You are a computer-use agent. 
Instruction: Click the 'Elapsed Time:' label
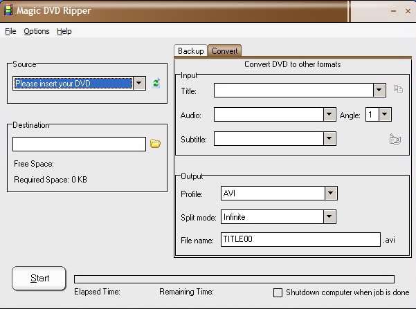(97, 292)
